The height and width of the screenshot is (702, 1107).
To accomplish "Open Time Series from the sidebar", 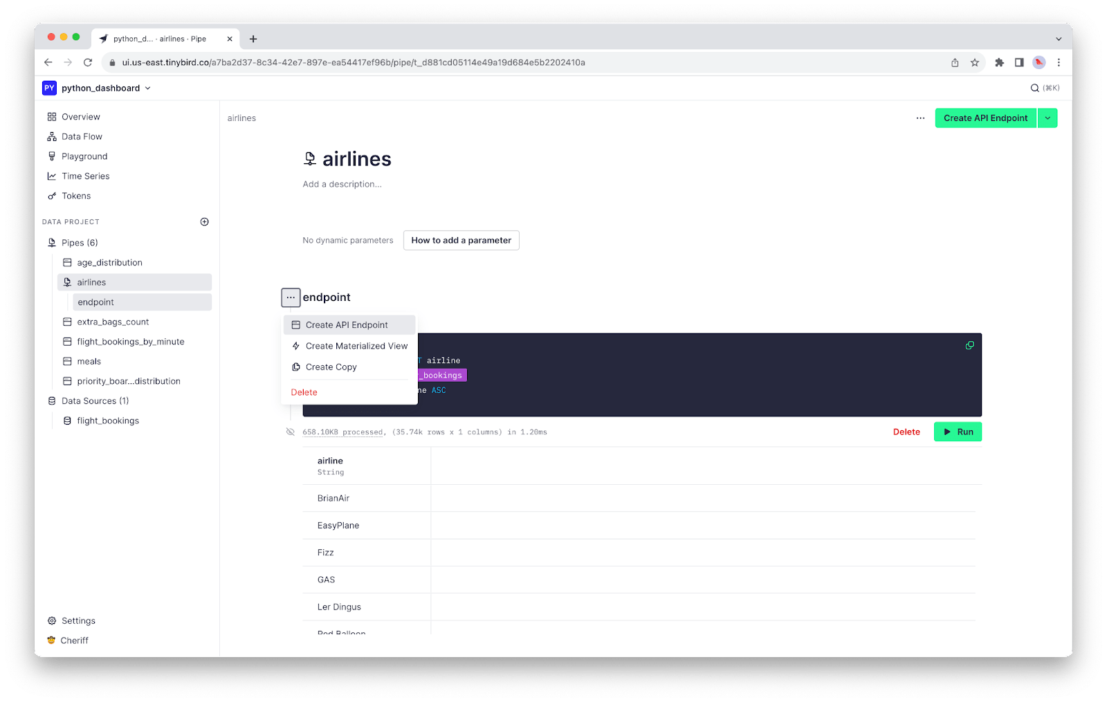I will click(x=85, y=176).
